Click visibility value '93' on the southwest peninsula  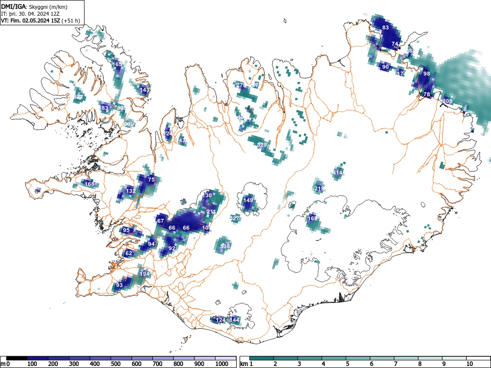click(x=119, y=285)
